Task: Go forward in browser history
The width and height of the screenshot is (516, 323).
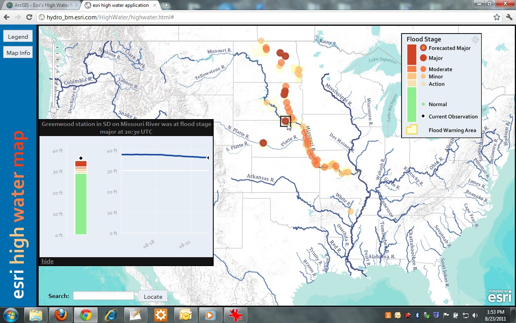Action: tap(18, 17)
